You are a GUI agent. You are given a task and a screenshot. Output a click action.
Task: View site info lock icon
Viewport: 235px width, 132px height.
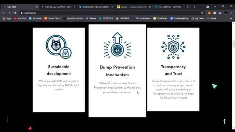click(22, 13)
